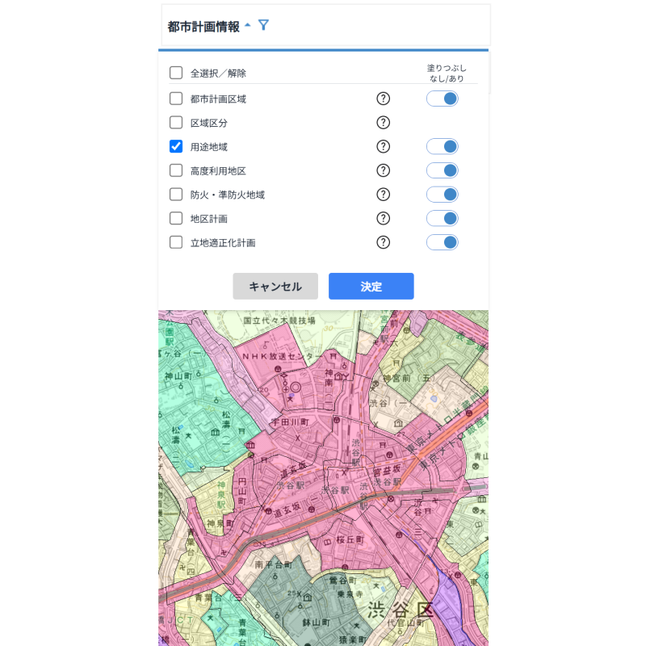Click 渋谷区 label on the map
The width and height of the screenshot is (646, 646).
pyautogui.click(x=401, y=609)
